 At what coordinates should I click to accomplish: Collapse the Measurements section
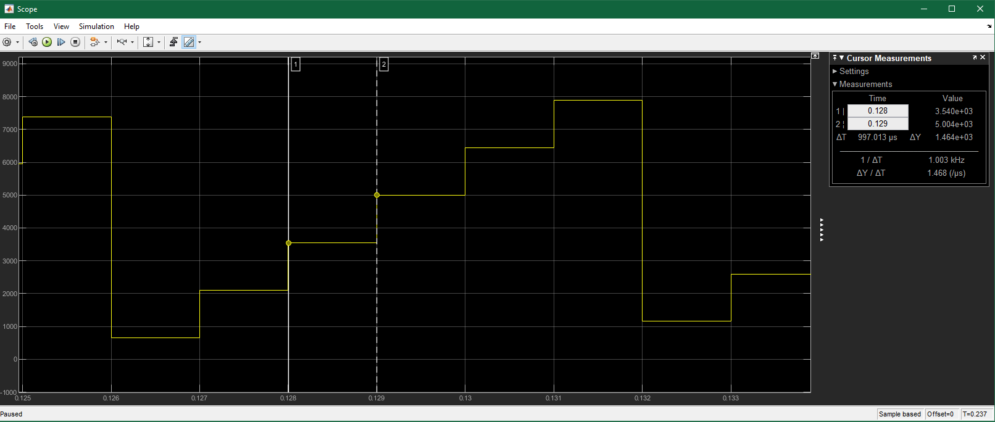click(835, 84)
